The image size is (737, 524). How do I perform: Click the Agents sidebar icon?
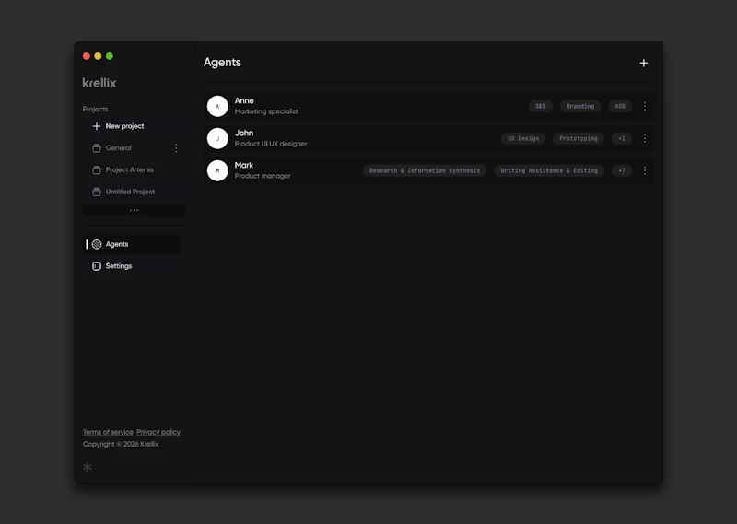coord(97,244)
